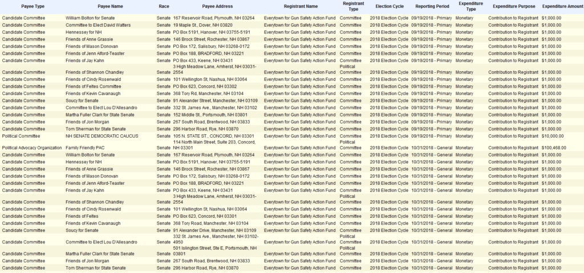Image resolution: width=584 pixels, height=273 pixels.
Task: Select the $100,468.00 expenditure amount
Action: coord(556,147)
